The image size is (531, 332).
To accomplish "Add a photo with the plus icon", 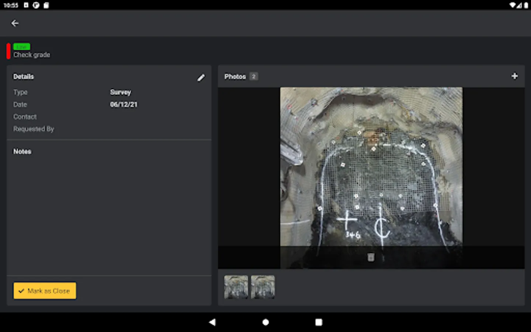I will coord(514,76).
